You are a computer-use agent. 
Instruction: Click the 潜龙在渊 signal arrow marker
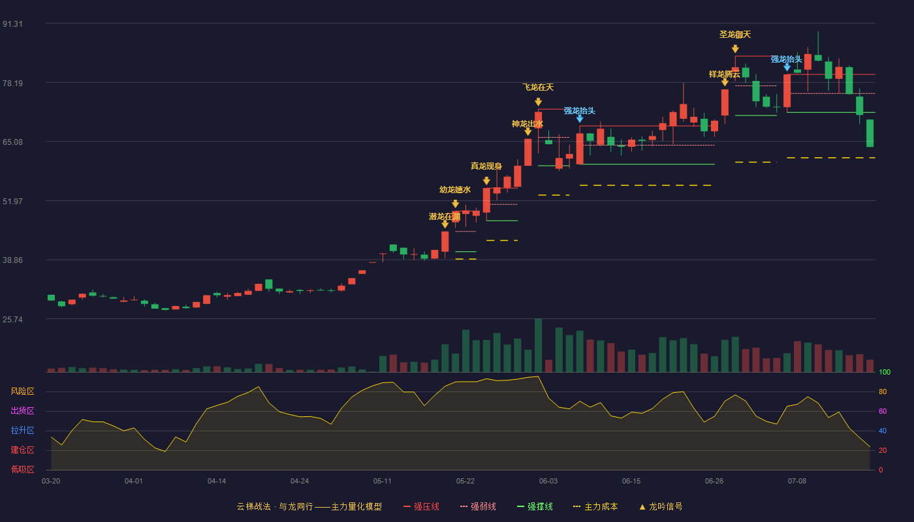pos(445,224)
